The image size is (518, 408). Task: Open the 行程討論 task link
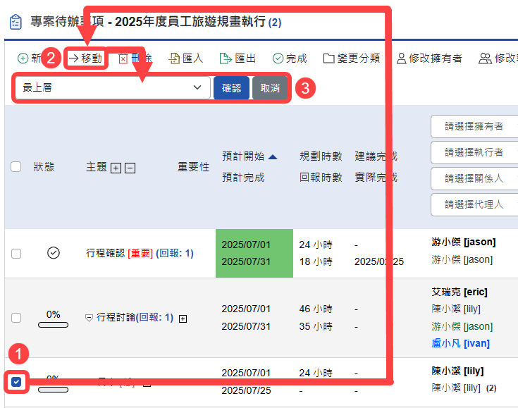[x=116, y=318]
